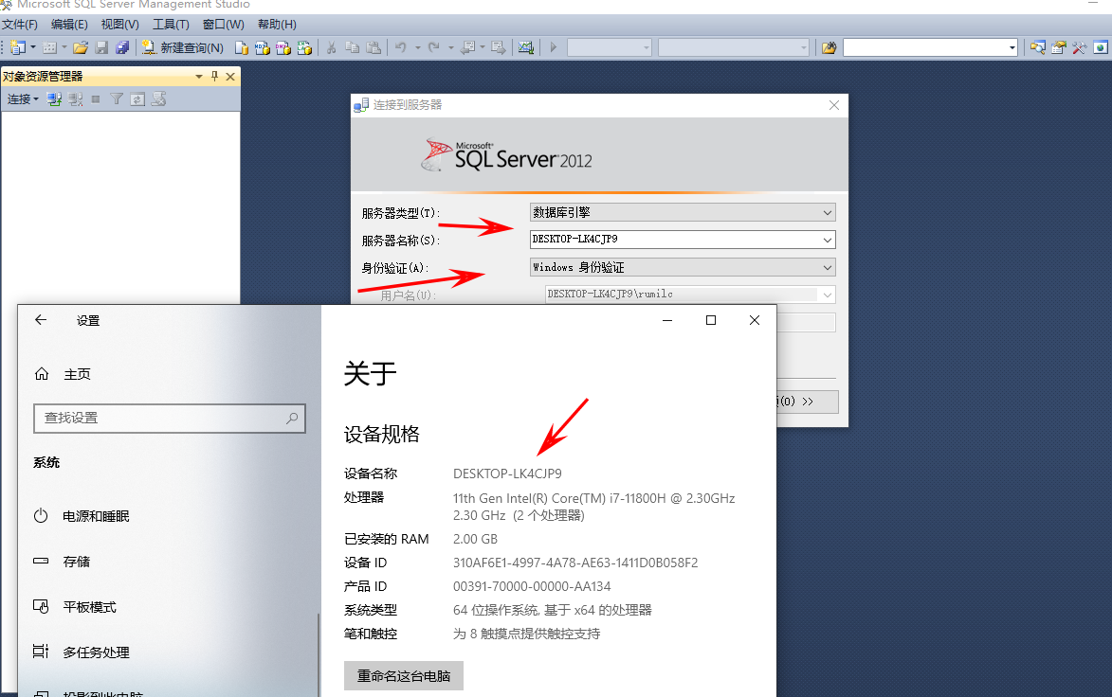Close the 对象资源管理器 panel

(230, 77)
